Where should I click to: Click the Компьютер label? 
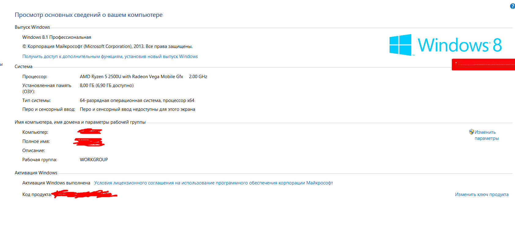point(35,132)
